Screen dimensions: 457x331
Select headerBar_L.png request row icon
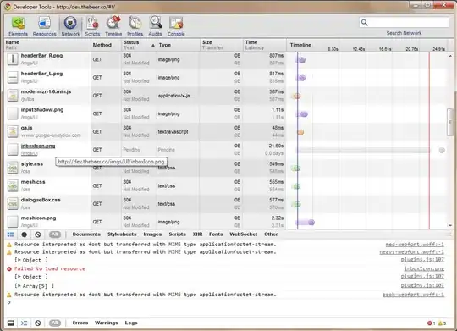click(13, 77)
